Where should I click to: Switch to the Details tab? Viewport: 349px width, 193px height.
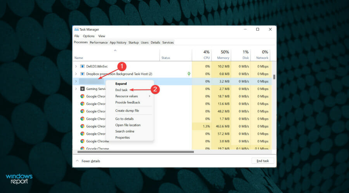[x=155, y=42]
